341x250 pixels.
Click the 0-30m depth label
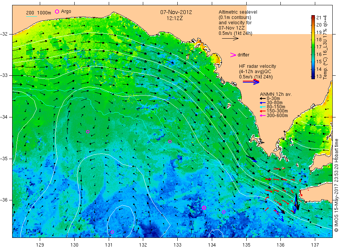tap(273, 98)
